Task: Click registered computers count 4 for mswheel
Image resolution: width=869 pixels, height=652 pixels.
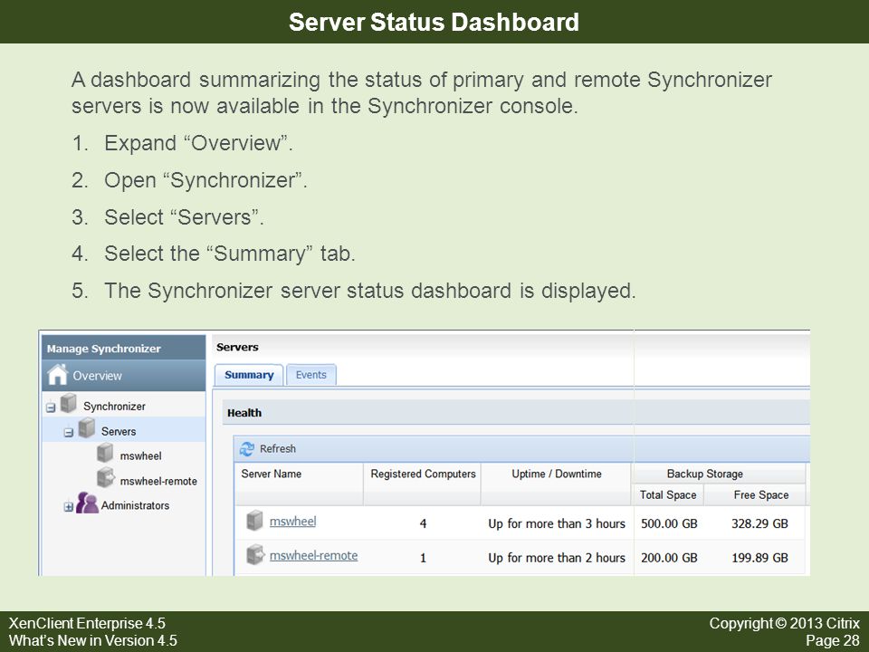Action: (x=423, y=524)
